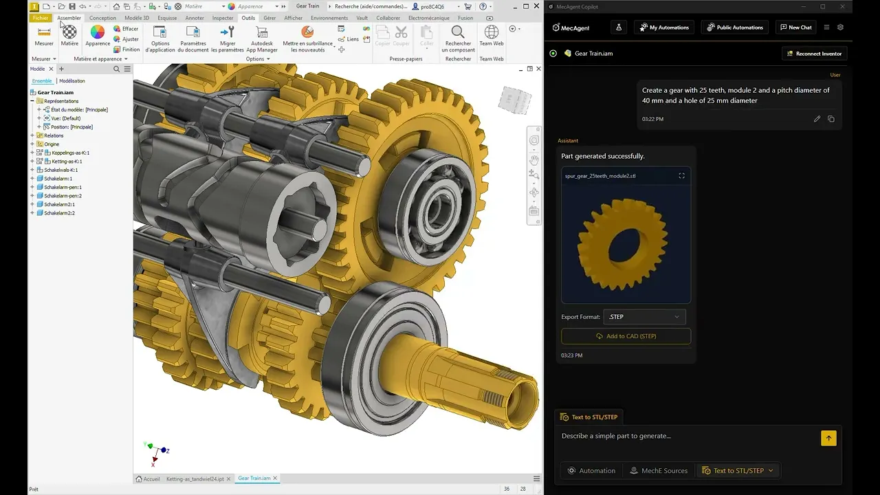
Task: Open Options d'application
Action: [160, 39]
